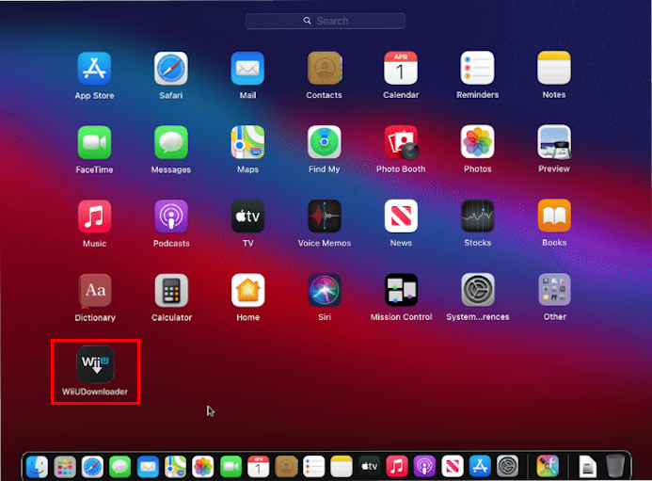Activate Siri from Launchpad
This screenshot has width=652, height=481.
coord(325,290)
